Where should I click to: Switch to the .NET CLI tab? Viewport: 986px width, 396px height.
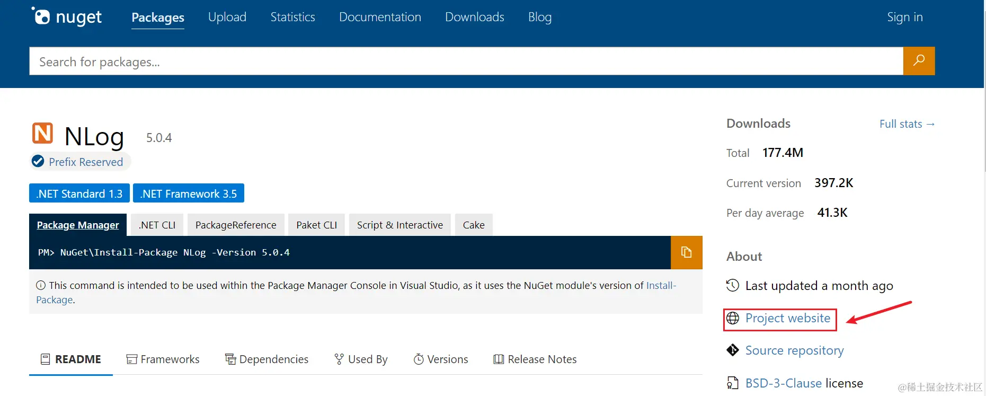coord(157,225)
